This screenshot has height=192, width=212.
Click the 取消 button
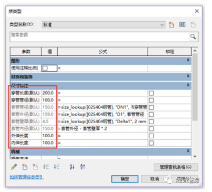(x=154, y=179)
